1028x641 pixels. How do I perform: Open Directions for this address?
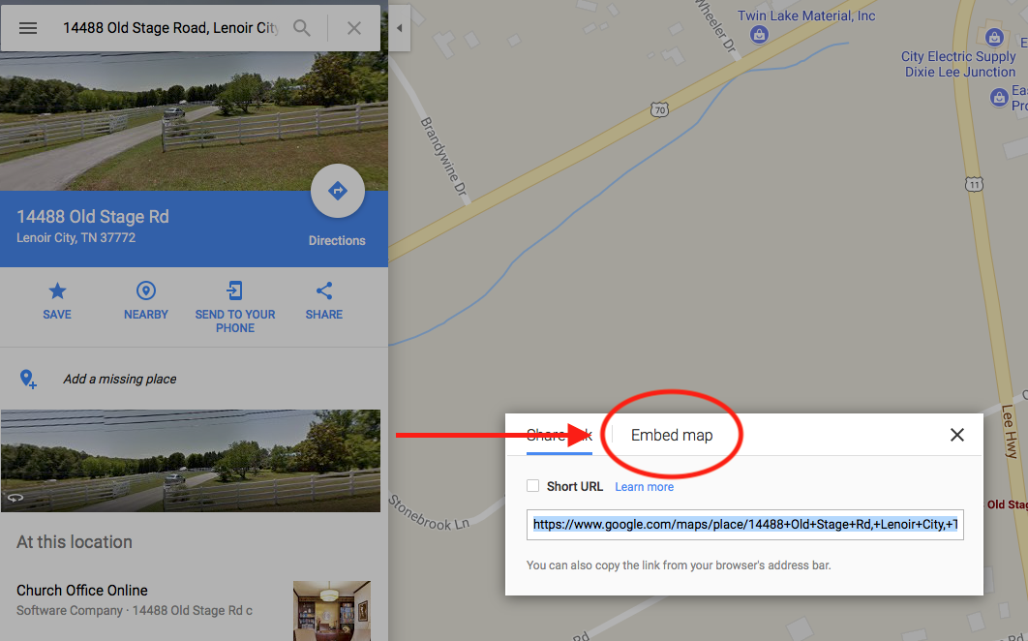click(338, 191)
